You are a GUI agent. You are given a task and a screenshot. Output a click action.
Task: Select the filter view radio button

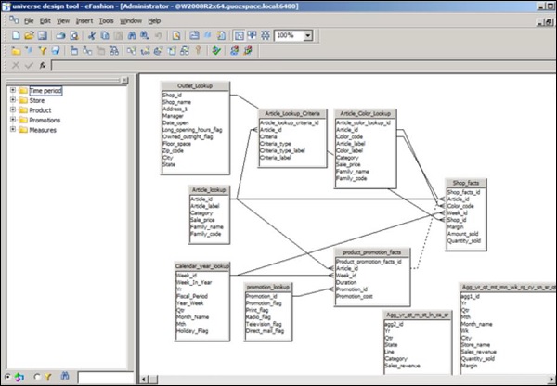(x=37, y=378)
